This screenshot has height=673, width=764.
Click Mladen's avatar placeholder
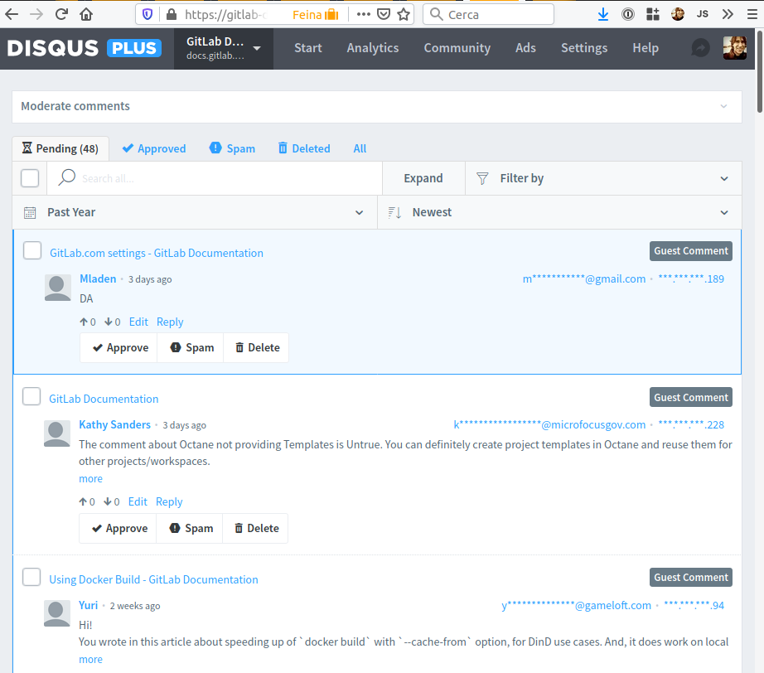(x=57, y=288)
